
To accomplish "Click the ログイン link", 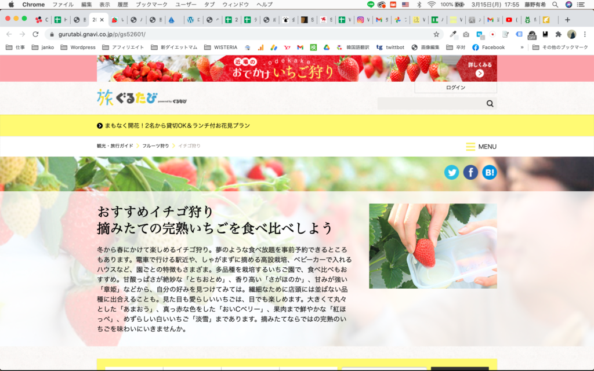I will 455,87.
